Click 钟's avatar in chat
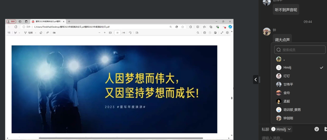Image resolution: width=327 pixels, height=140 pixels. [x=267, y=32]
